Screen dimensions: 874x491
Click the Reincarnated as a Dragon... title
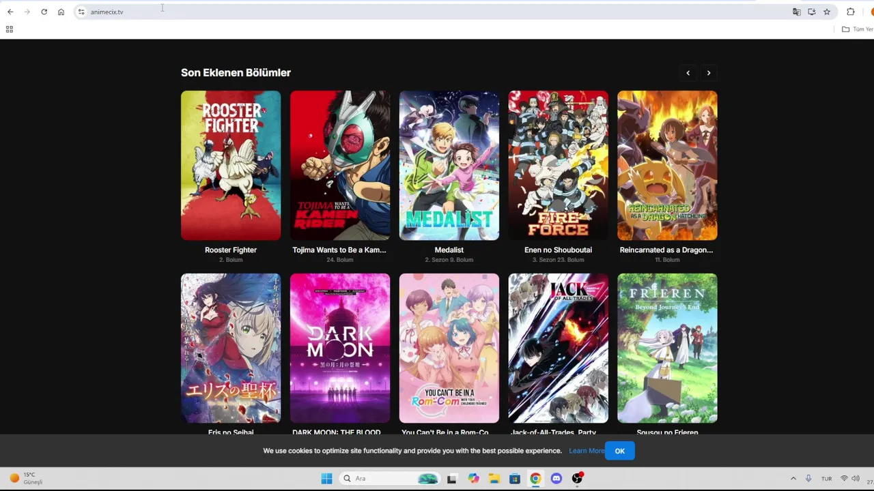pyautogui.click(x=666, y=250)
